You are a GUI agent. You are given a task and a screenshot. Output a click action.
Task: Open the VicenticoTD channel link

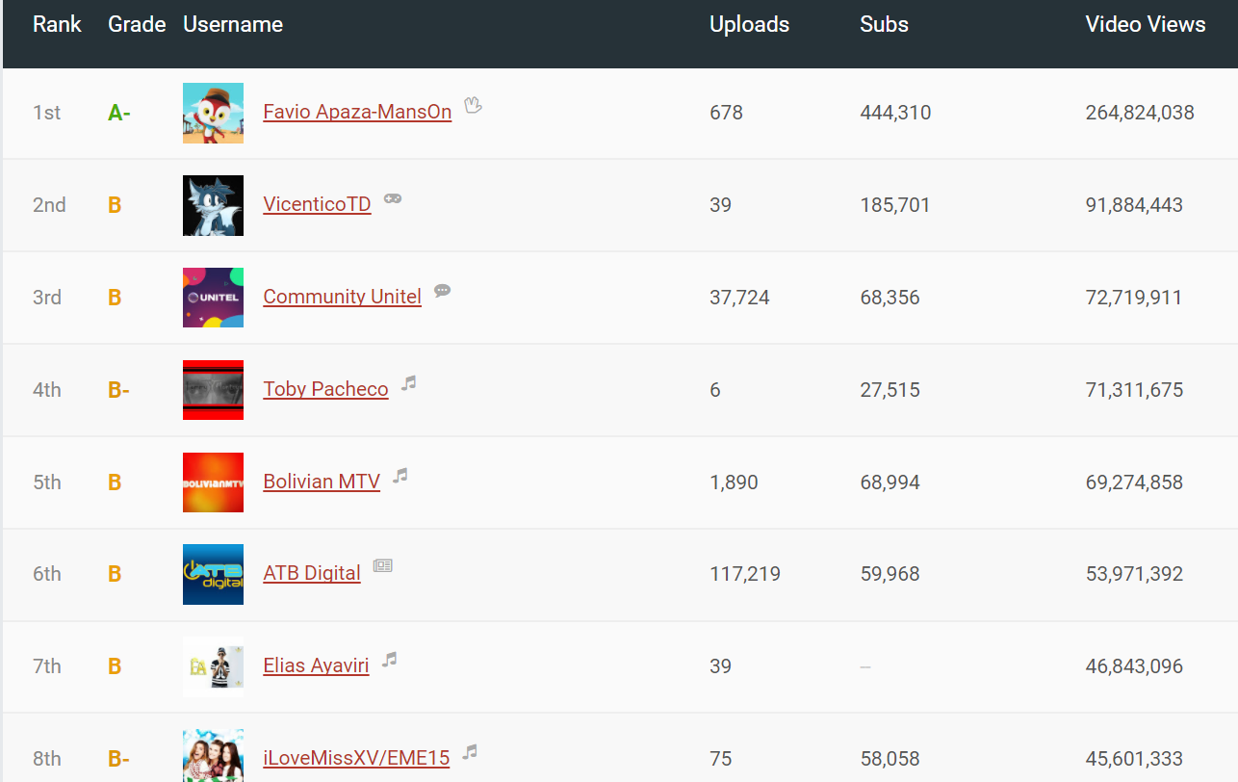click(317, 204)
